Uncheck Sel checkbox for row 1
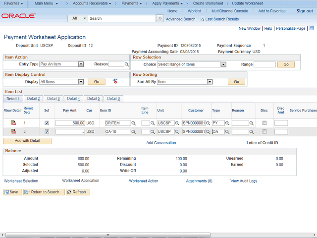317x238 pixels. click(x=47, y=123)
